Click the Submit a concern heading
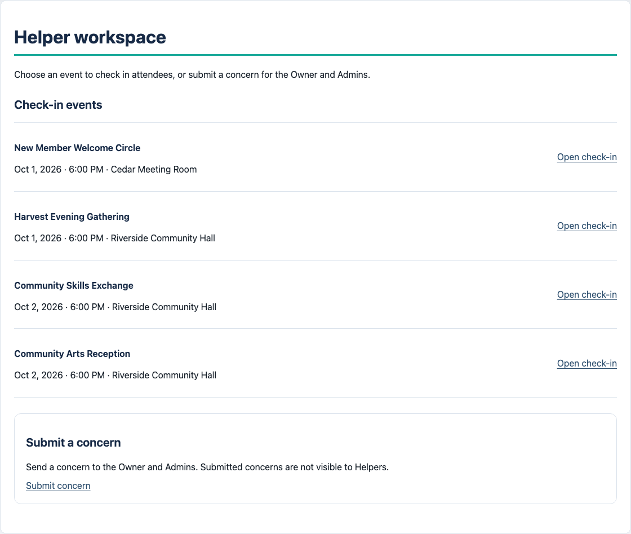This screenshot has height=534, width=631. point(73,443)
